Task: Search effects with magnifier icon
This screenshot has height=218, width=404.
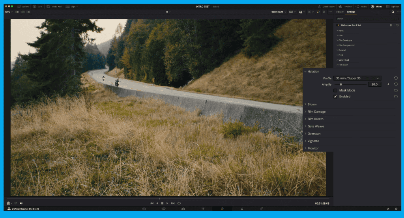Action: point(393,12)
